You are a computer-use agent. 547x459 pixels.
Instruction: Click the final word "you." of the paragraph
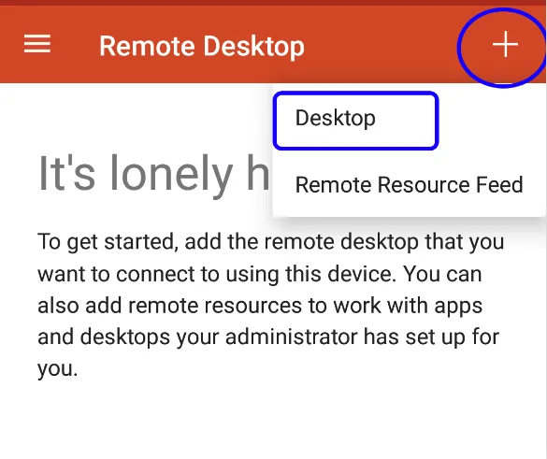pyautogui.click(x=58, y=369)
